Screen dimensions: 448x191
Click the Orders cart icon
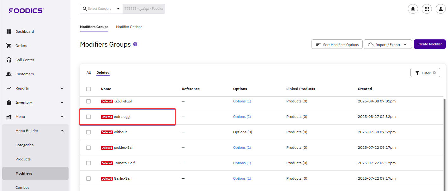(9, 46)
